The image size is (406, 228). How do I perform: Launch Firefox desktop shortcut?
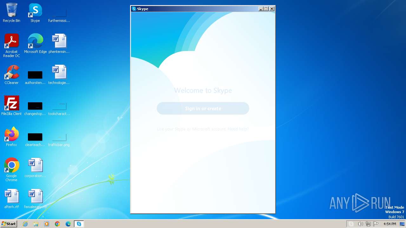pos(11,137)
